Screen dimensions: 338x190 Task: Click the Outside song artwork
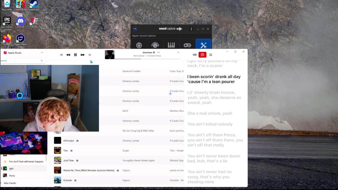click(57, 180)
